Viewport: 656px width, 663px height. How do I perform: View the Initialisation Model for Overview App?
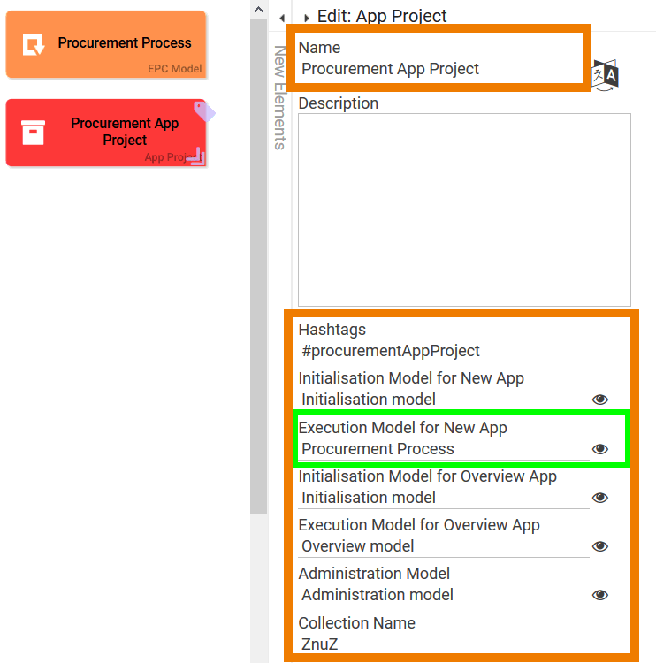point(600,498)
